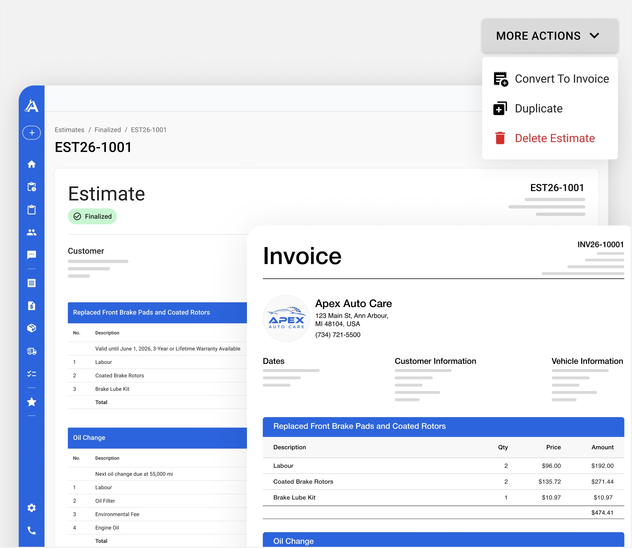
Task: Click the Oil Filter estimate row
Action: click(157, 501)
